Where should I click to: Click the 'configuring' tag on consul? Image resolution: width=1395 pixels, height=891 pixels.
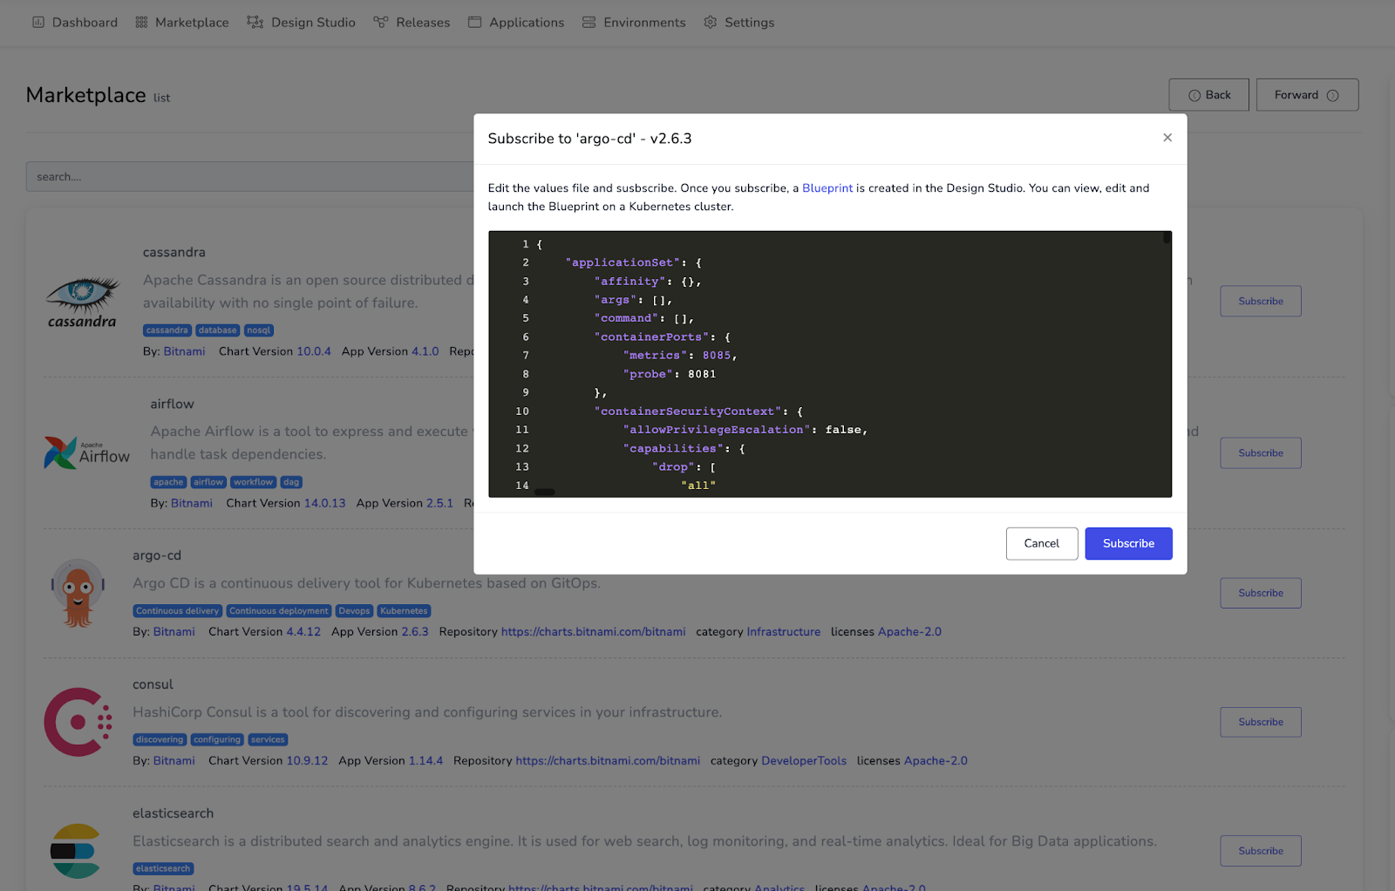pos(217,740)
